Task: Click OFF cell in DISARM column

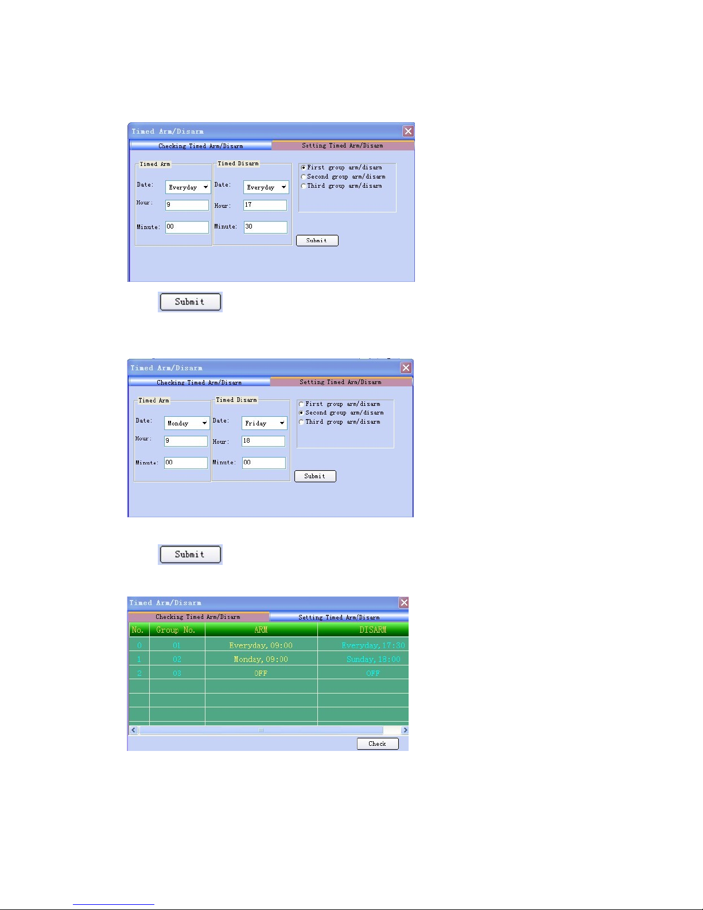Action: (363, 673)
